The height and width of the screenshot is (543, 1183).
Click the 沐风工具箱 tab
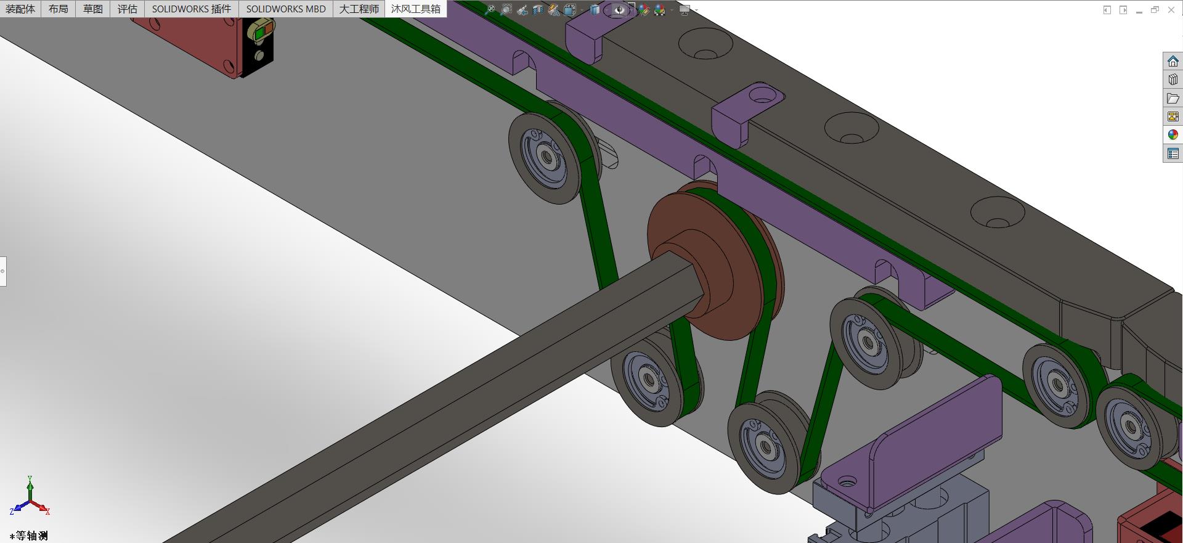[x=416, y=9]
